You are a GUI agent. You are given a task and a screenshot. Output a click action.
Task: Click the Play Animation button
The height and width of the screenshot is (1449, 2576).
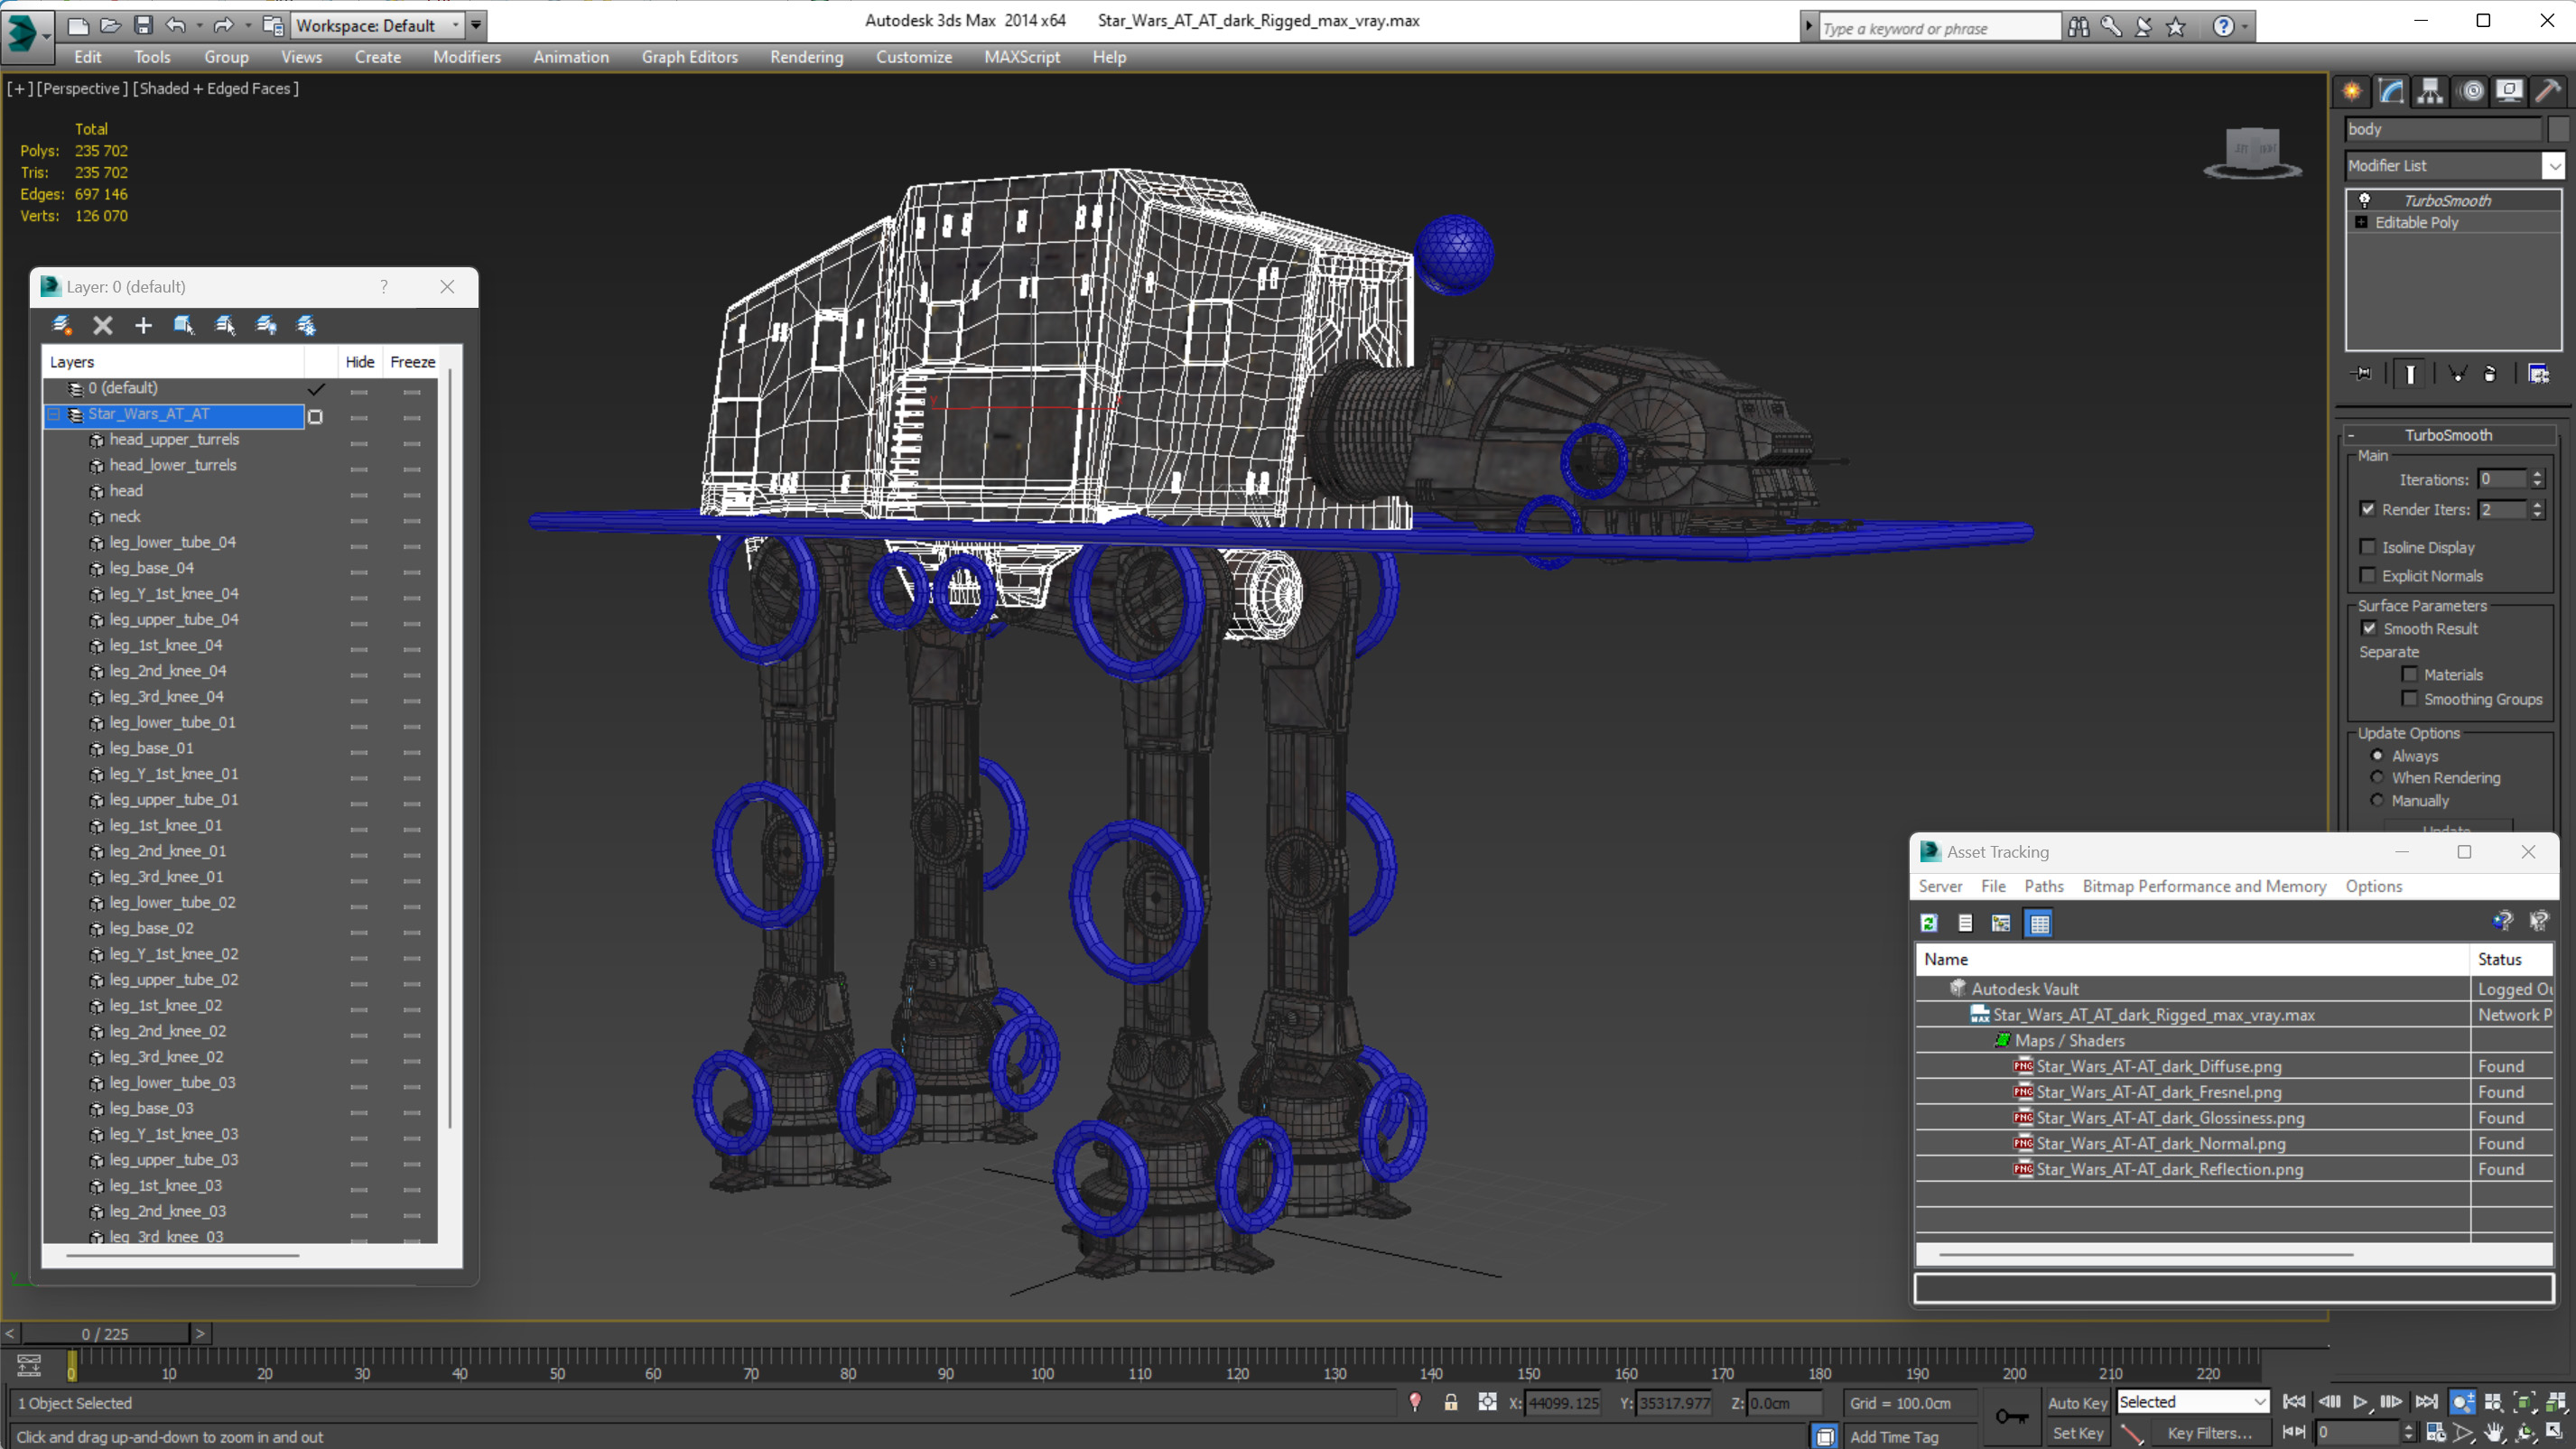(x=2360, y=1402)
